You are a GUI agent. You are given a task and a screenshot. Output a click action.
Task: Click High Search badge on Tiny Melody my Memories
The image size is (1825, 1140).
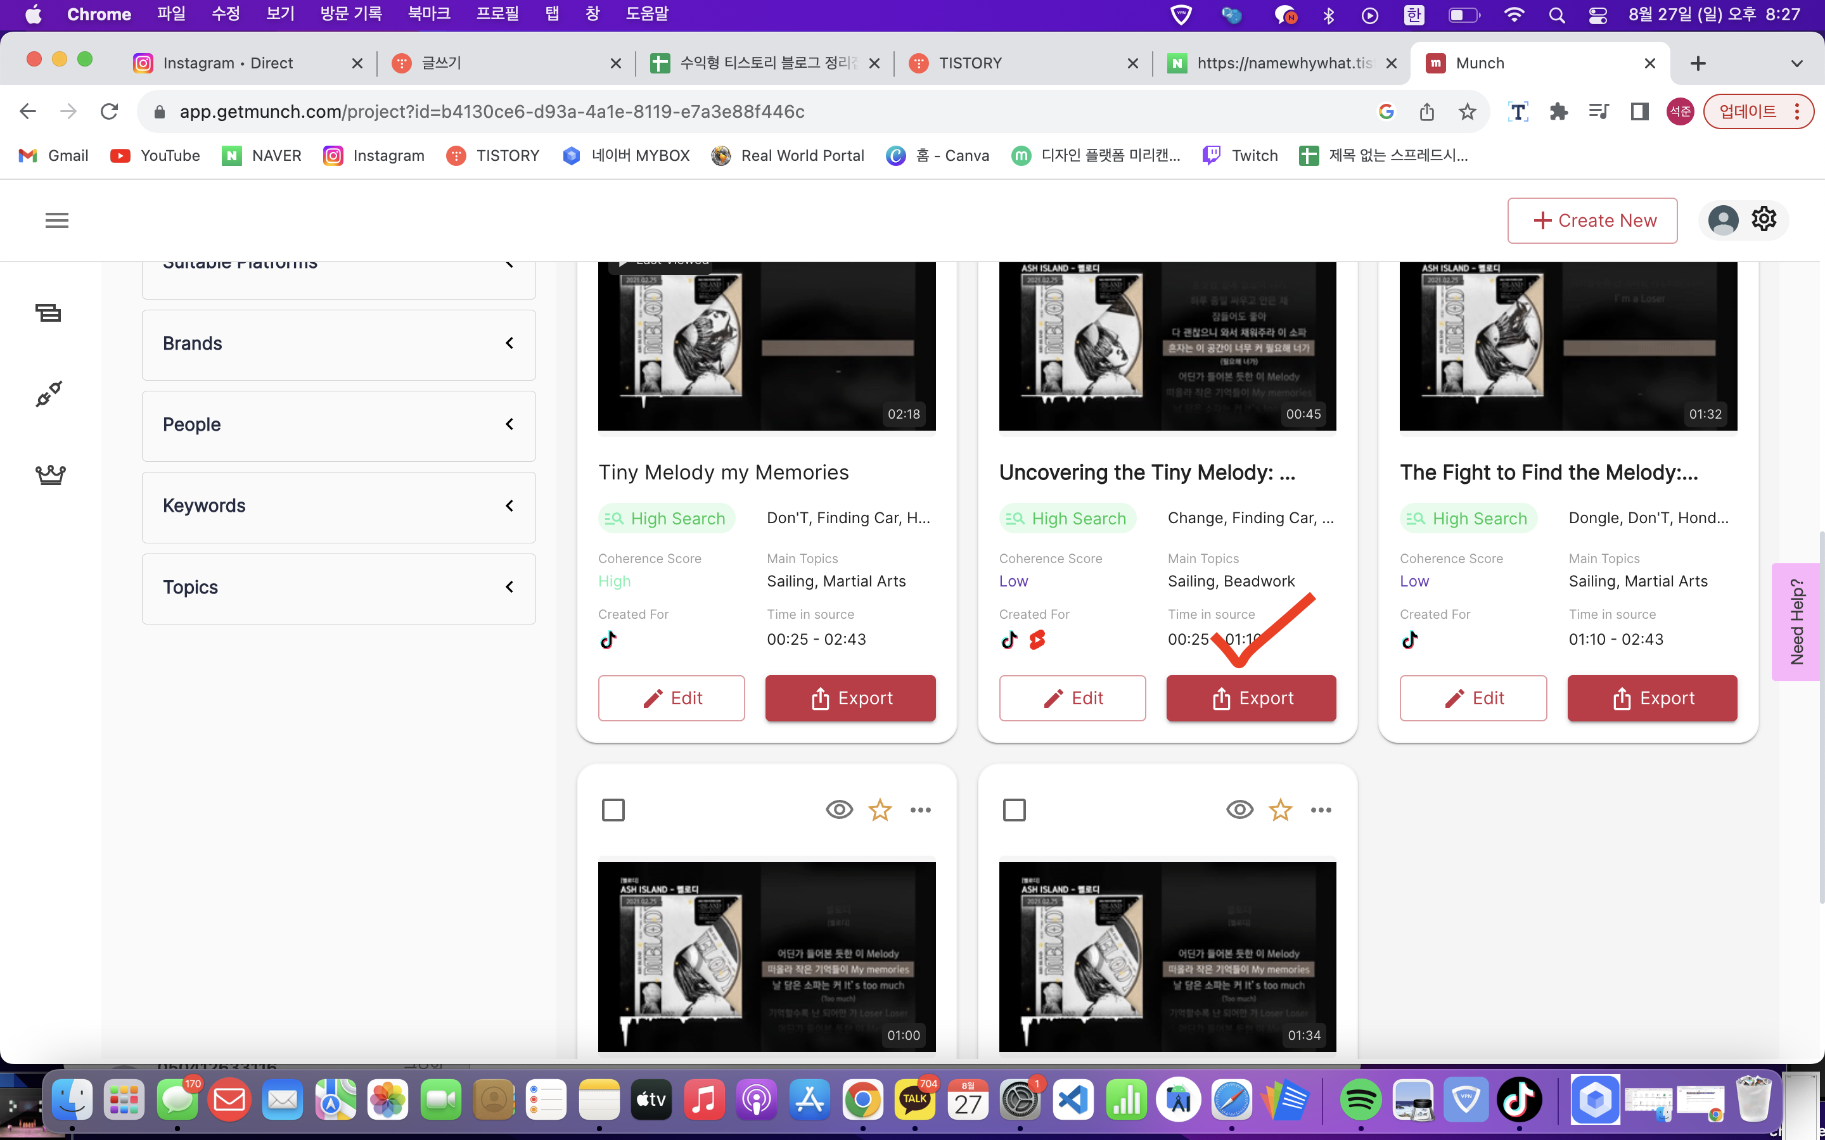click(666, 519)
